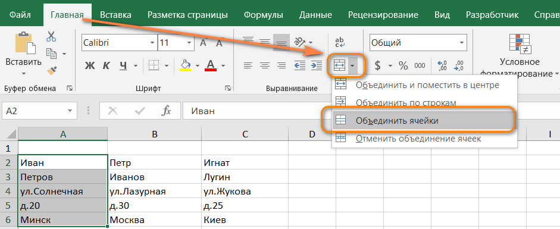Select the cell containing Киев

245,219
